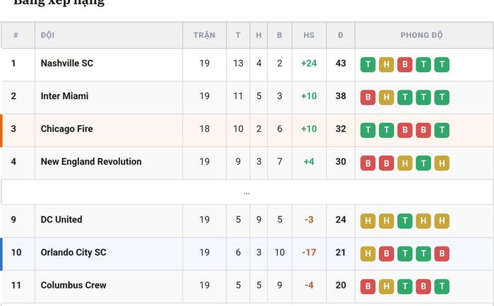Click Inter Miami's yellow H form badge
Viewport: 494px width, 306px height.
[x=386, y=98]
